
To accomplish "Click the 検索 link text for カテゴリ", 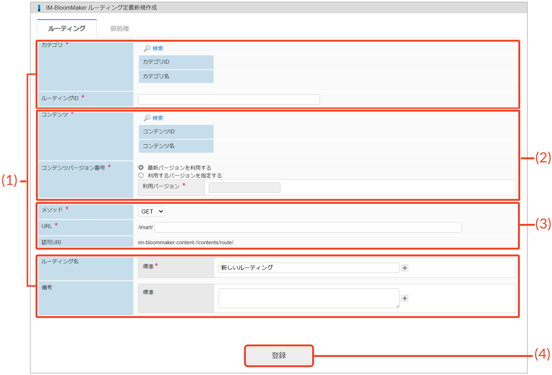I will [x=158, y=48].
